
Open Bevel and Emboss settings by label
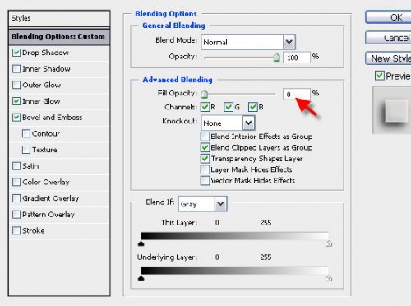[53, 118]
